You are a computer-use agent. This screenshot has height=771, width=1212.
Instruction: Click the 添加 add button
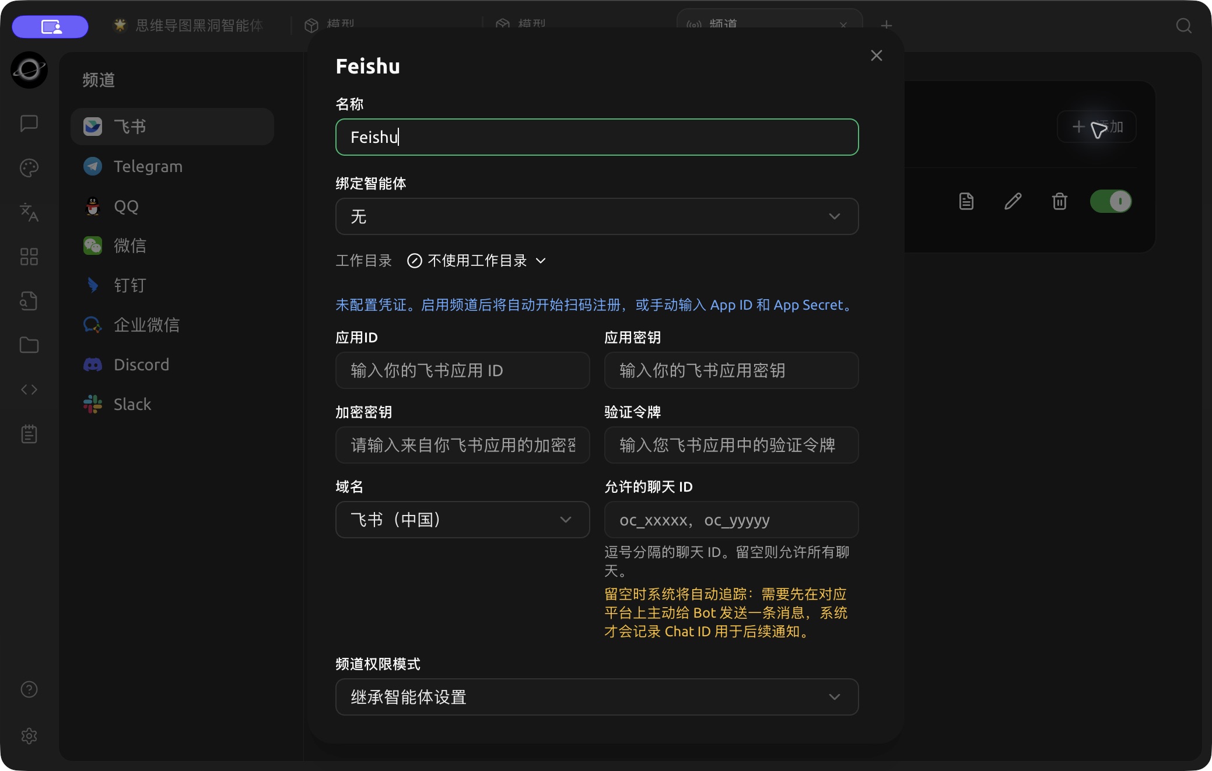1097,127
